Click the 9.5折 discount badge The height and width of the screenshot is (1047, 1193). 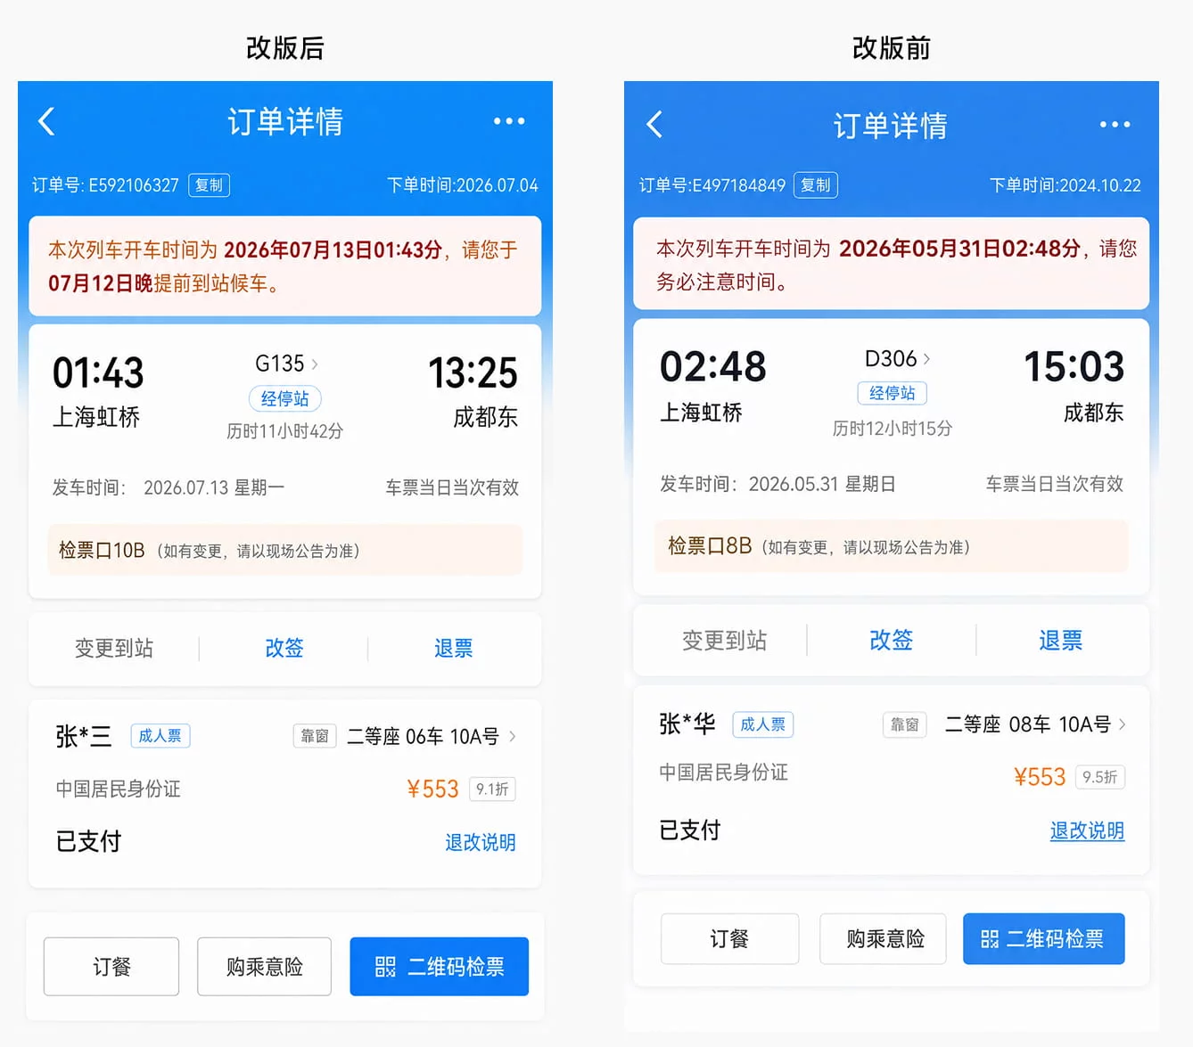(1100, 777)
